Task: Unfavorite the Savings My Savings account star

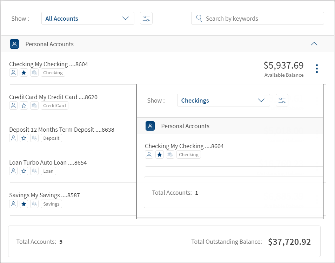Action: click(x=24, y=204)
